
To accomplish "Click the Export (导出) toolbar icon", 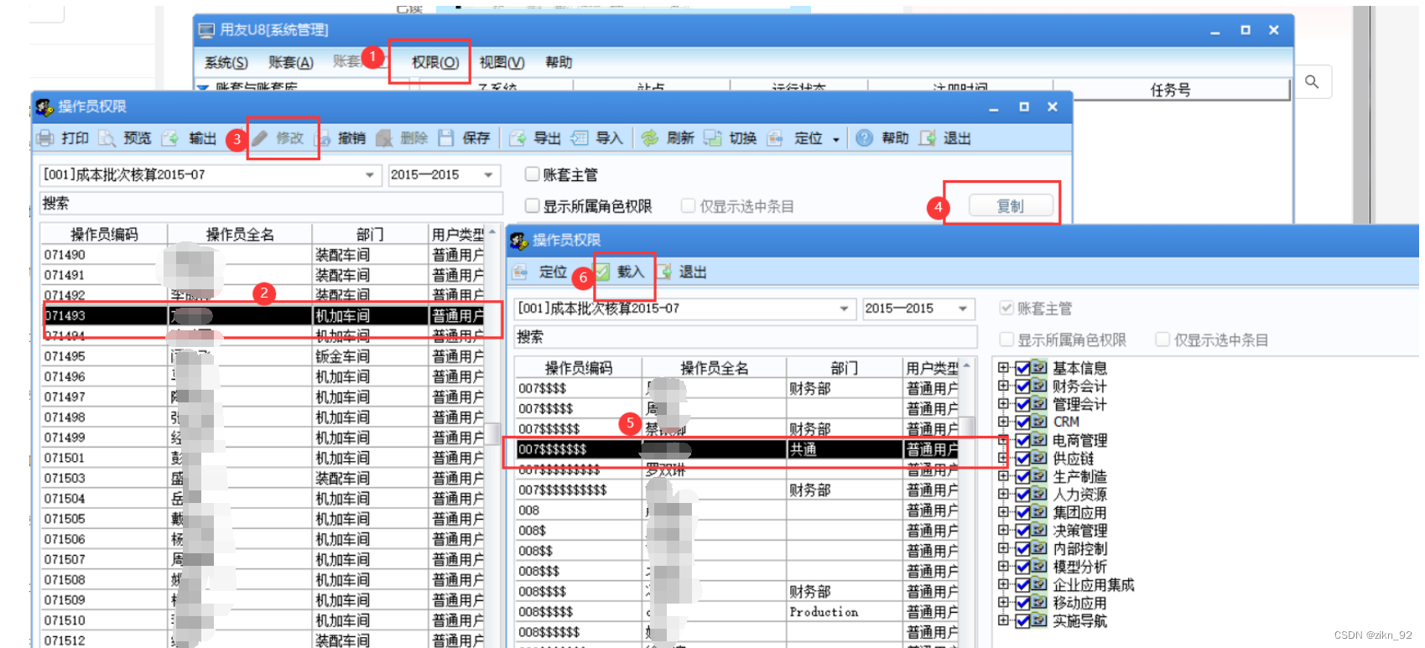I will pyautogui.click(x=517, y=138).
